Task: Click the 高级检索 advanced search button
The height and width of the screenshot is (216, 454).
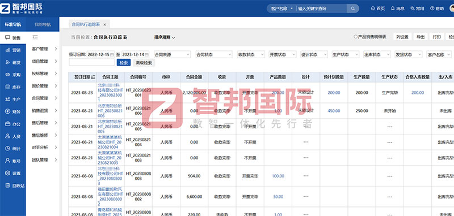Action: coord(144,63)
